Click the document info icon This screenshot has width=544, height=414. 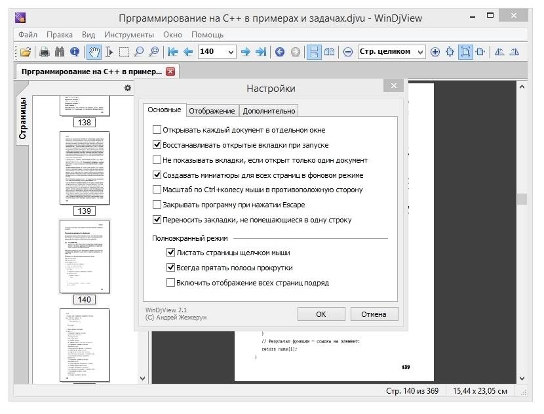(75, 52)
